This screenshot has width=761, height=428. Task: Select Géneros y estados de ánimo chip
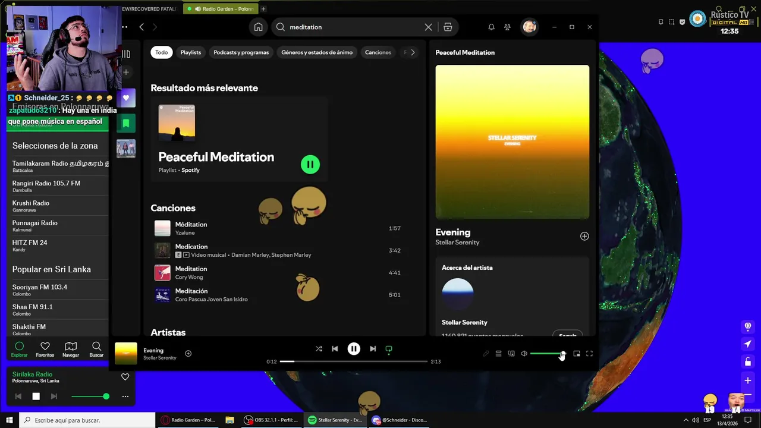click(317, 52)
